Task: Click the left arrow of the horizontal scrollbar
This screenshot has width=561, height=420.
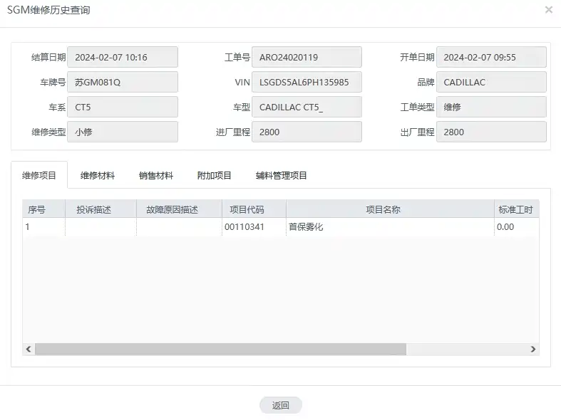Action: tap(29, 349)
